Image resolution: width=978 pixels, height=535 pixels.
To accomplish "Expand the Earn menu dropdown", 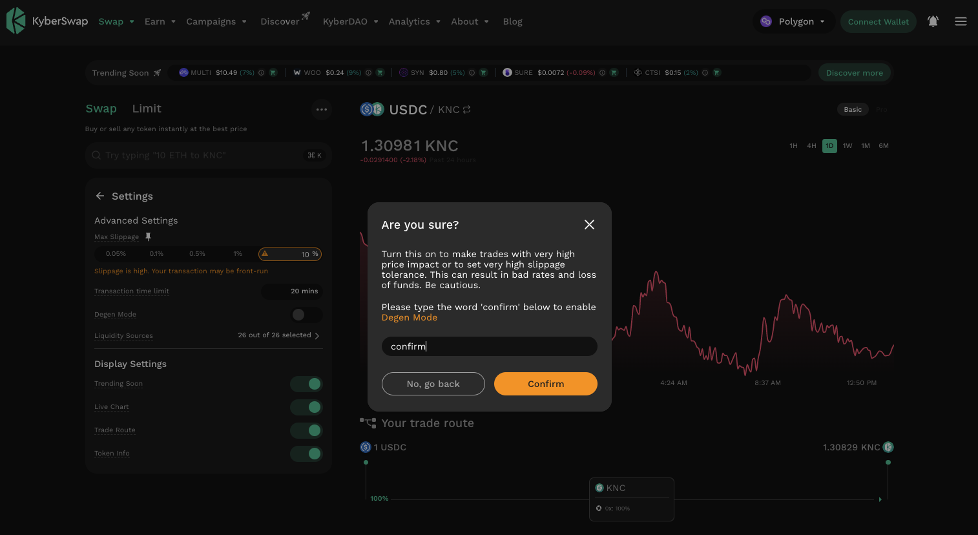I will [160, 21].
